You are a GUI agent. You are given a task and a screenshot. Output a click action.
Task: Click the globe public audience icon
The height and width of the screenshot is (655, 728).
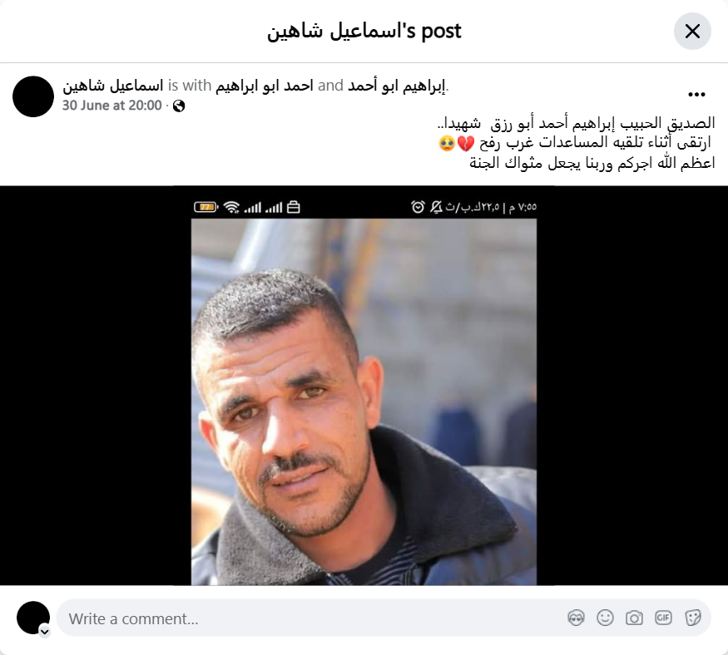[179, 106]
